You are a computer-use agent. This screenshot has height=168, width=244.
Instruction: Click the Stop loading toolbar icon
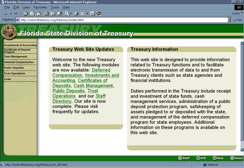point(26,14)
